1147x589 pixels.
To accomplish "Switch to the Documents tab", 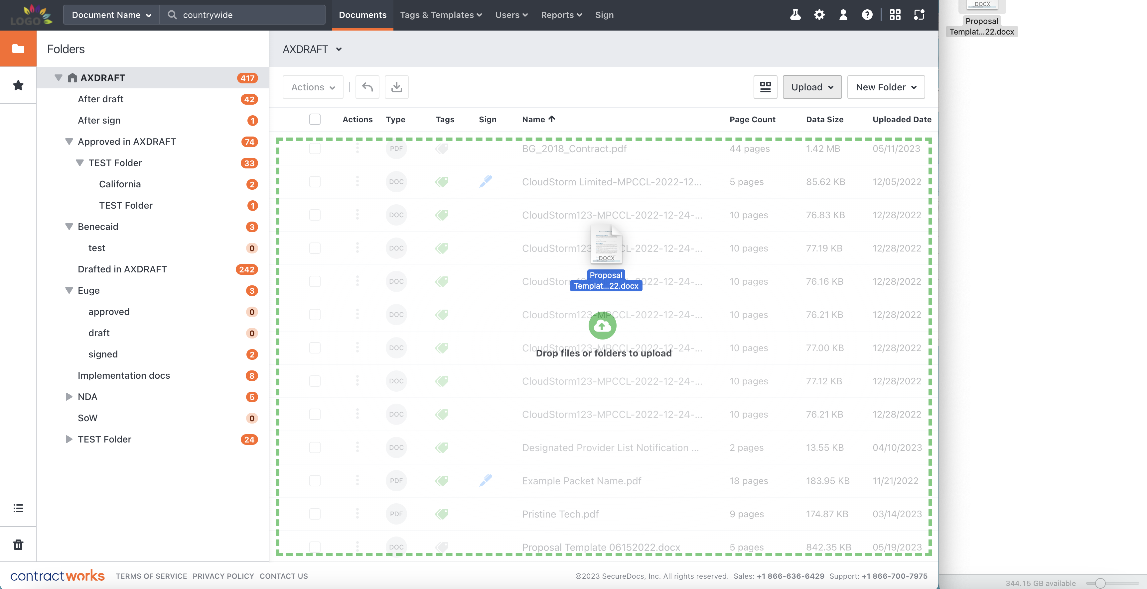I will coord(362,15).
